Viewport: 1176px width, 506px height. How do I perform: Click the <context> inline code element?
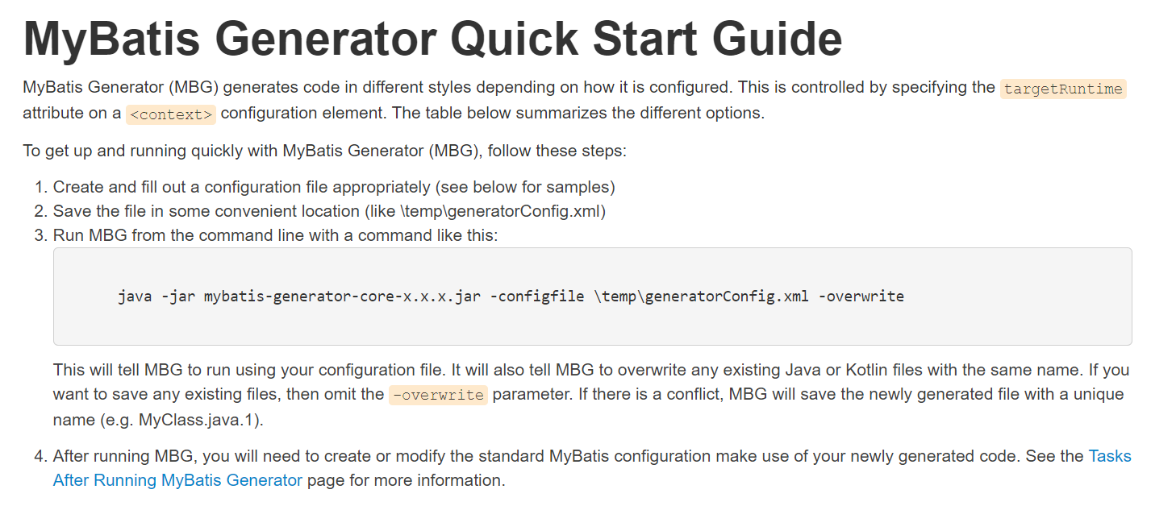point(171,114)
